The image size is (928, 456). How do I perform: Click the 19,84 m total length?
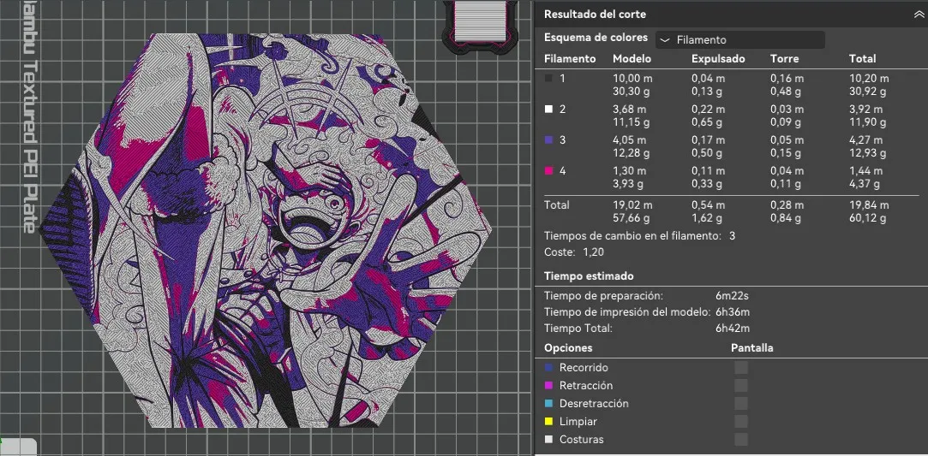[868, 205]
